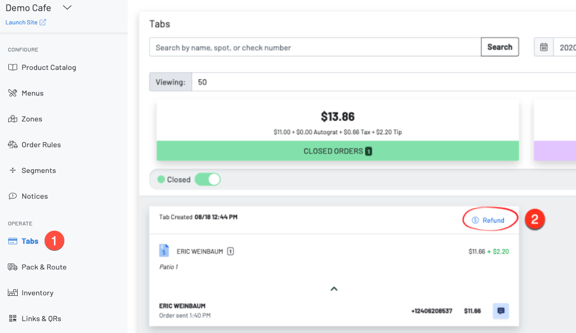576x333 pixels.
Task: Select Order Rules from the sidebar
Action: coord(41,144)
